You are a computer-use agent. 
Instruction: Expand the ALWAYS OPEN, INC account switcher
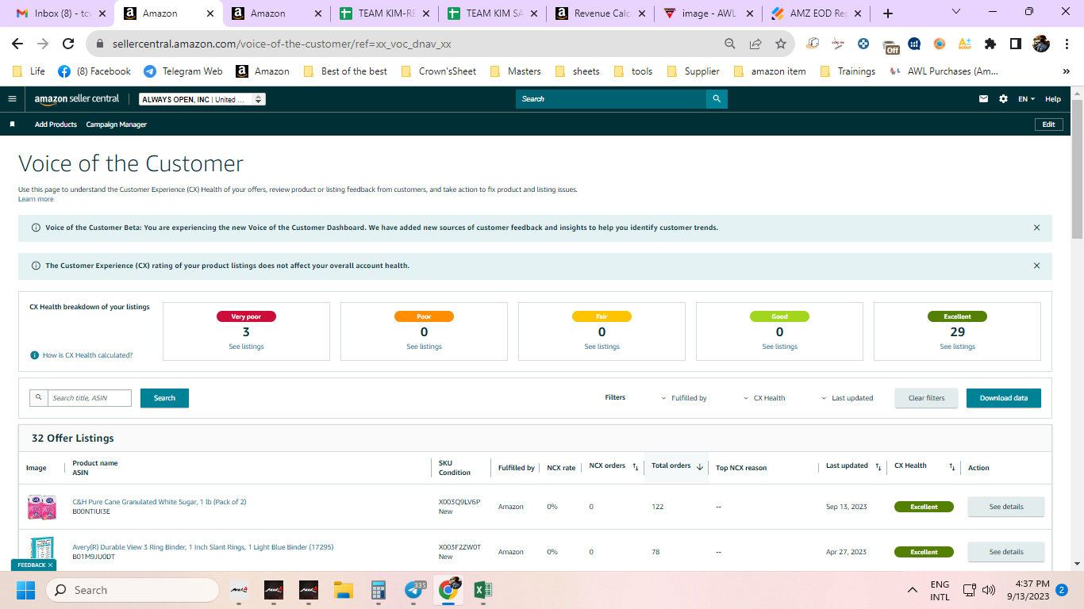(x=202, y=99)
